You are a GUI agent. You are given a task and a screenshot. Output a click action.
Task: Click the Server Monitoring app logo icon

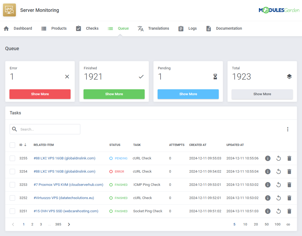[9, 10]
